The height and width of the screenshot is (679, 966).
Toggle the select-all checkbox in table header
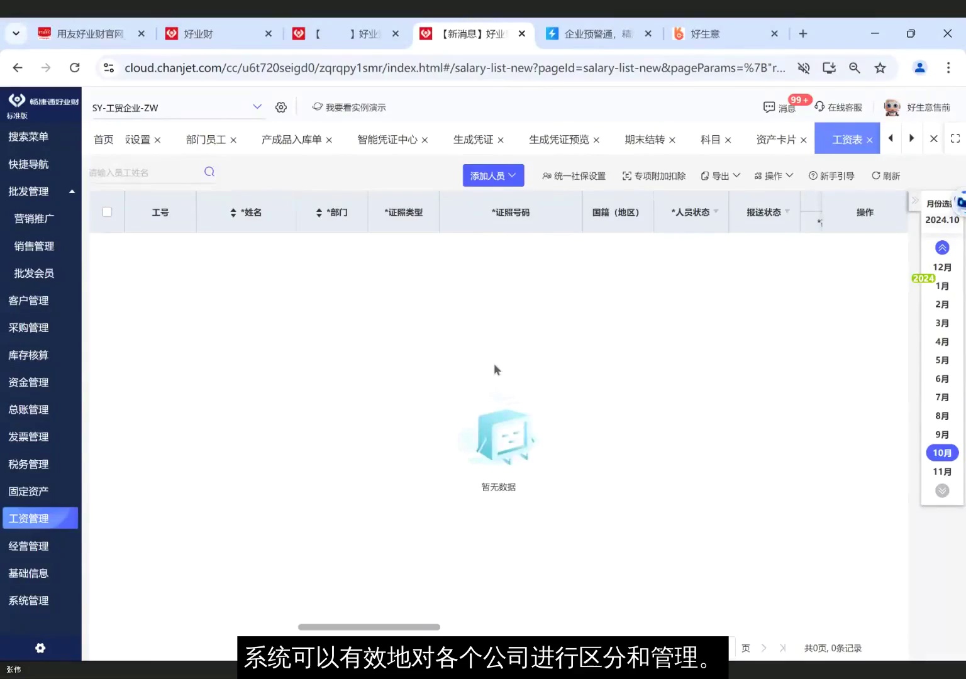click(107, 212)
